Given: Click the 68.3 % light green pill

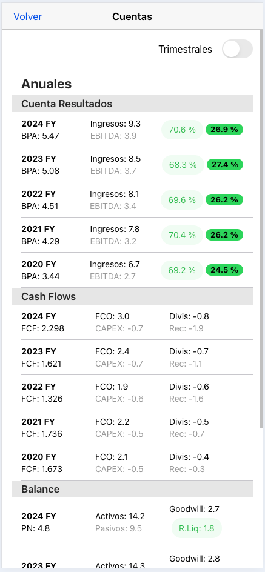Looking at the screenshot, I should coord(183,165).
